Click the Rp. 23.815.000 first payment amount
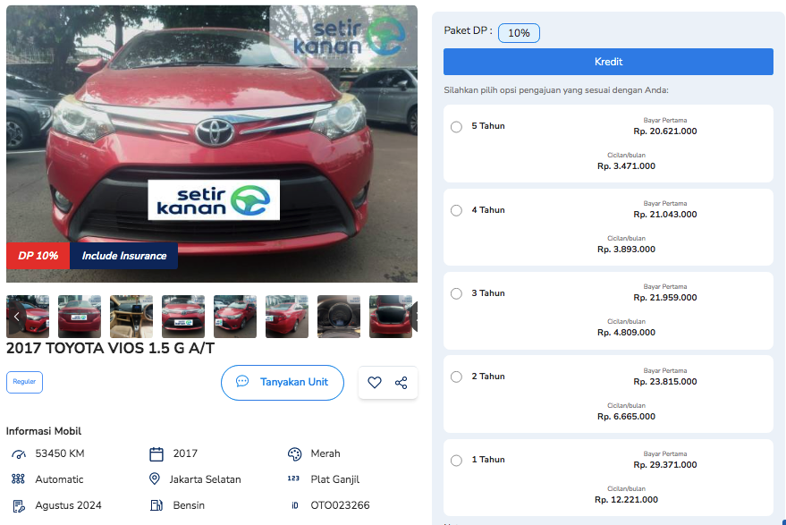Viewport: 786px width, 525px height. pyautogui.click(x=665, y=382)
